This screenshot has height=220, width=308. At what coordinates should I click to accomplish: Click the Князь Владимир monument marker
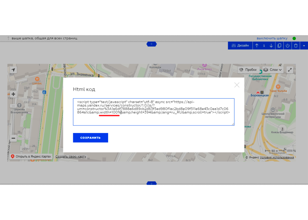click(x=282, y=129)
